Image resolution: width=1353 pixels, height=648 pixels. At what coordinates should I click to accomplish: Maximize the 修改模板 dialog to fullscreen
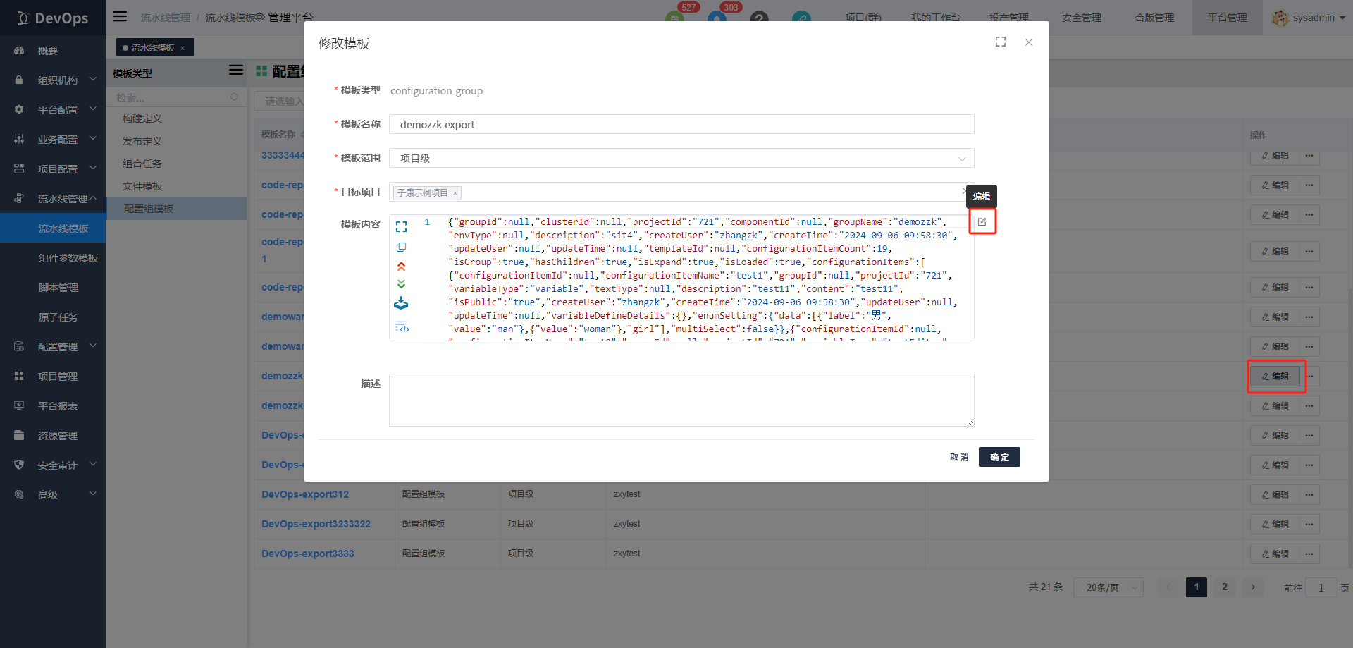[1001, 42]
